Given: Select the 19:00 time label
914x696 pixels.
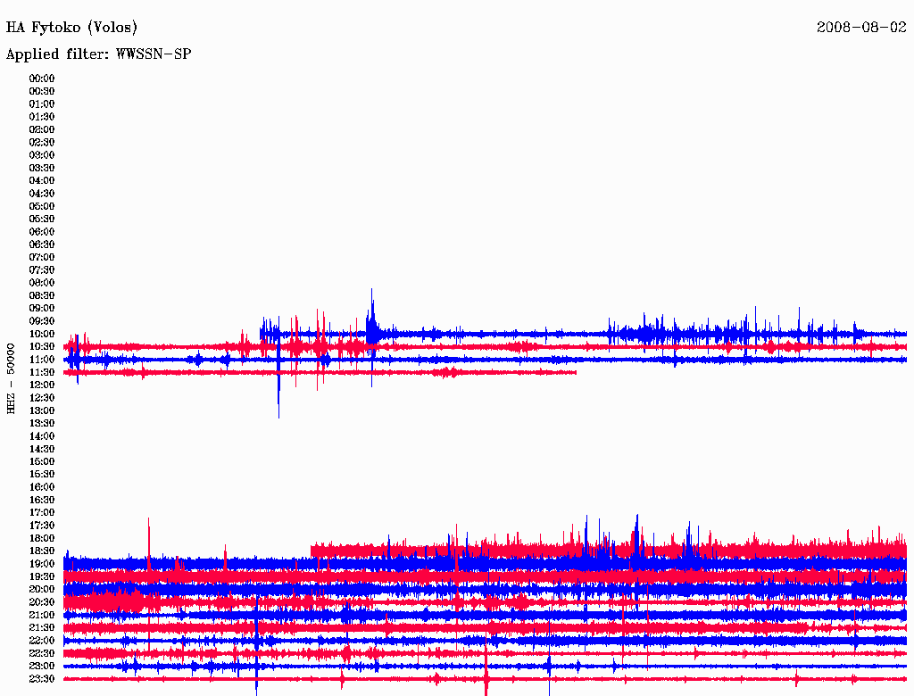Looking at the screenshot, I should coord(42,564).
